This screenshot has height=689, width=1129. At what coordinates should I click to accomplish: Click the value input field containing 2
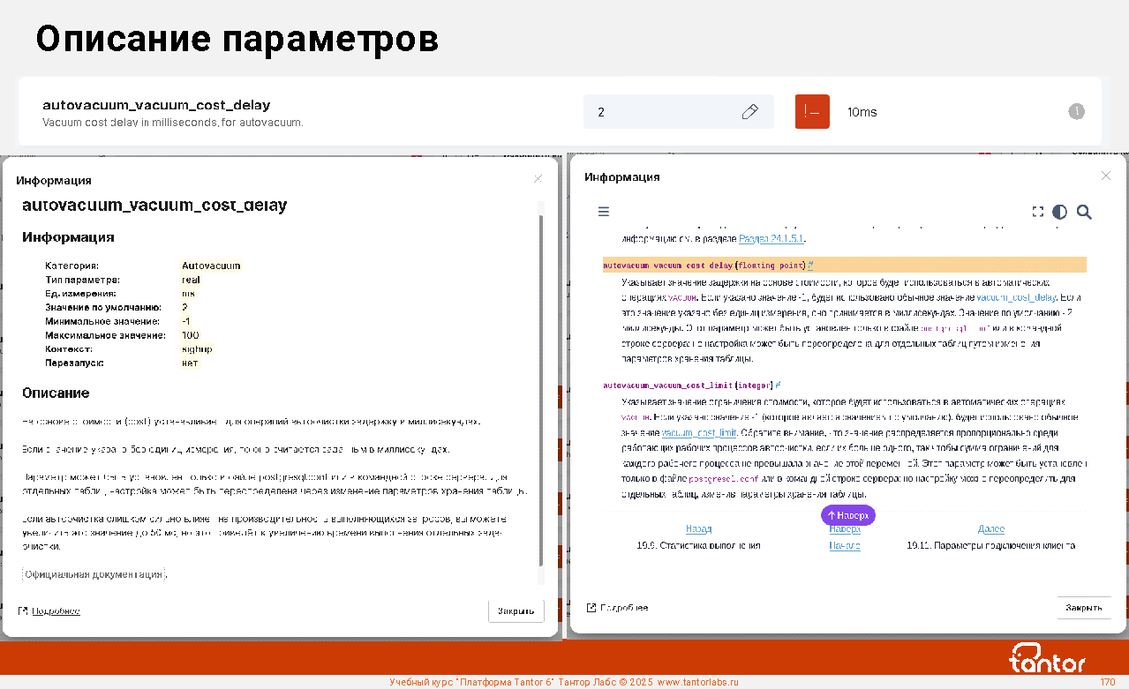tap(662, 112)
